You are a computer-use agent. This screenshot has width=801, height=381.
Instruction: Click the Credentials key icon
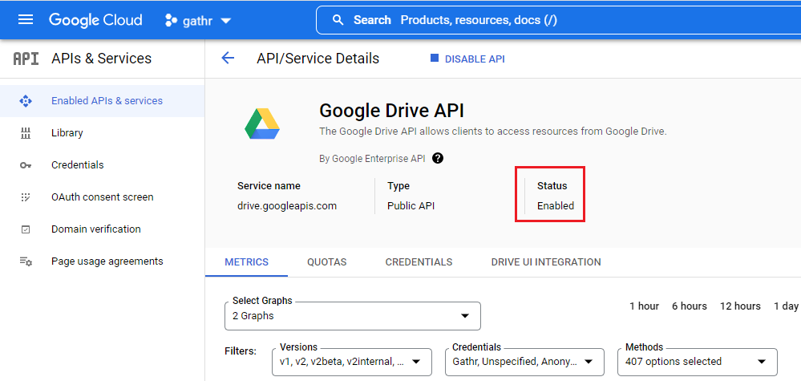point(26,165)
